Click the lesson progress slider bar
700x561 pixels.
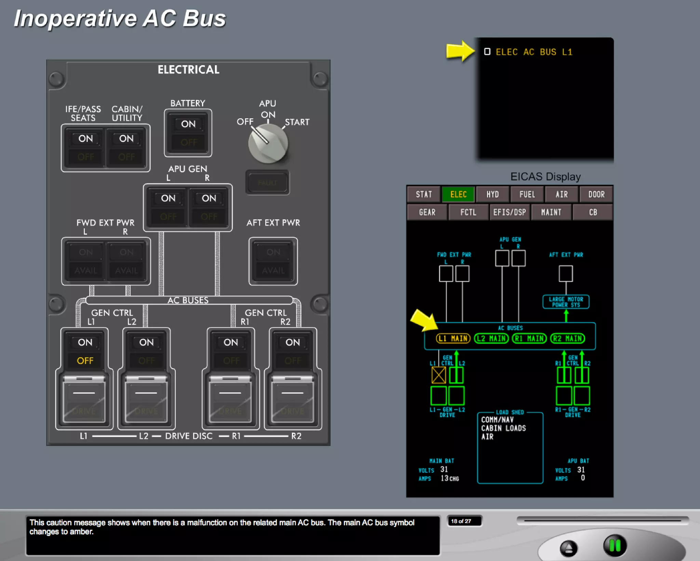(602, 521)
